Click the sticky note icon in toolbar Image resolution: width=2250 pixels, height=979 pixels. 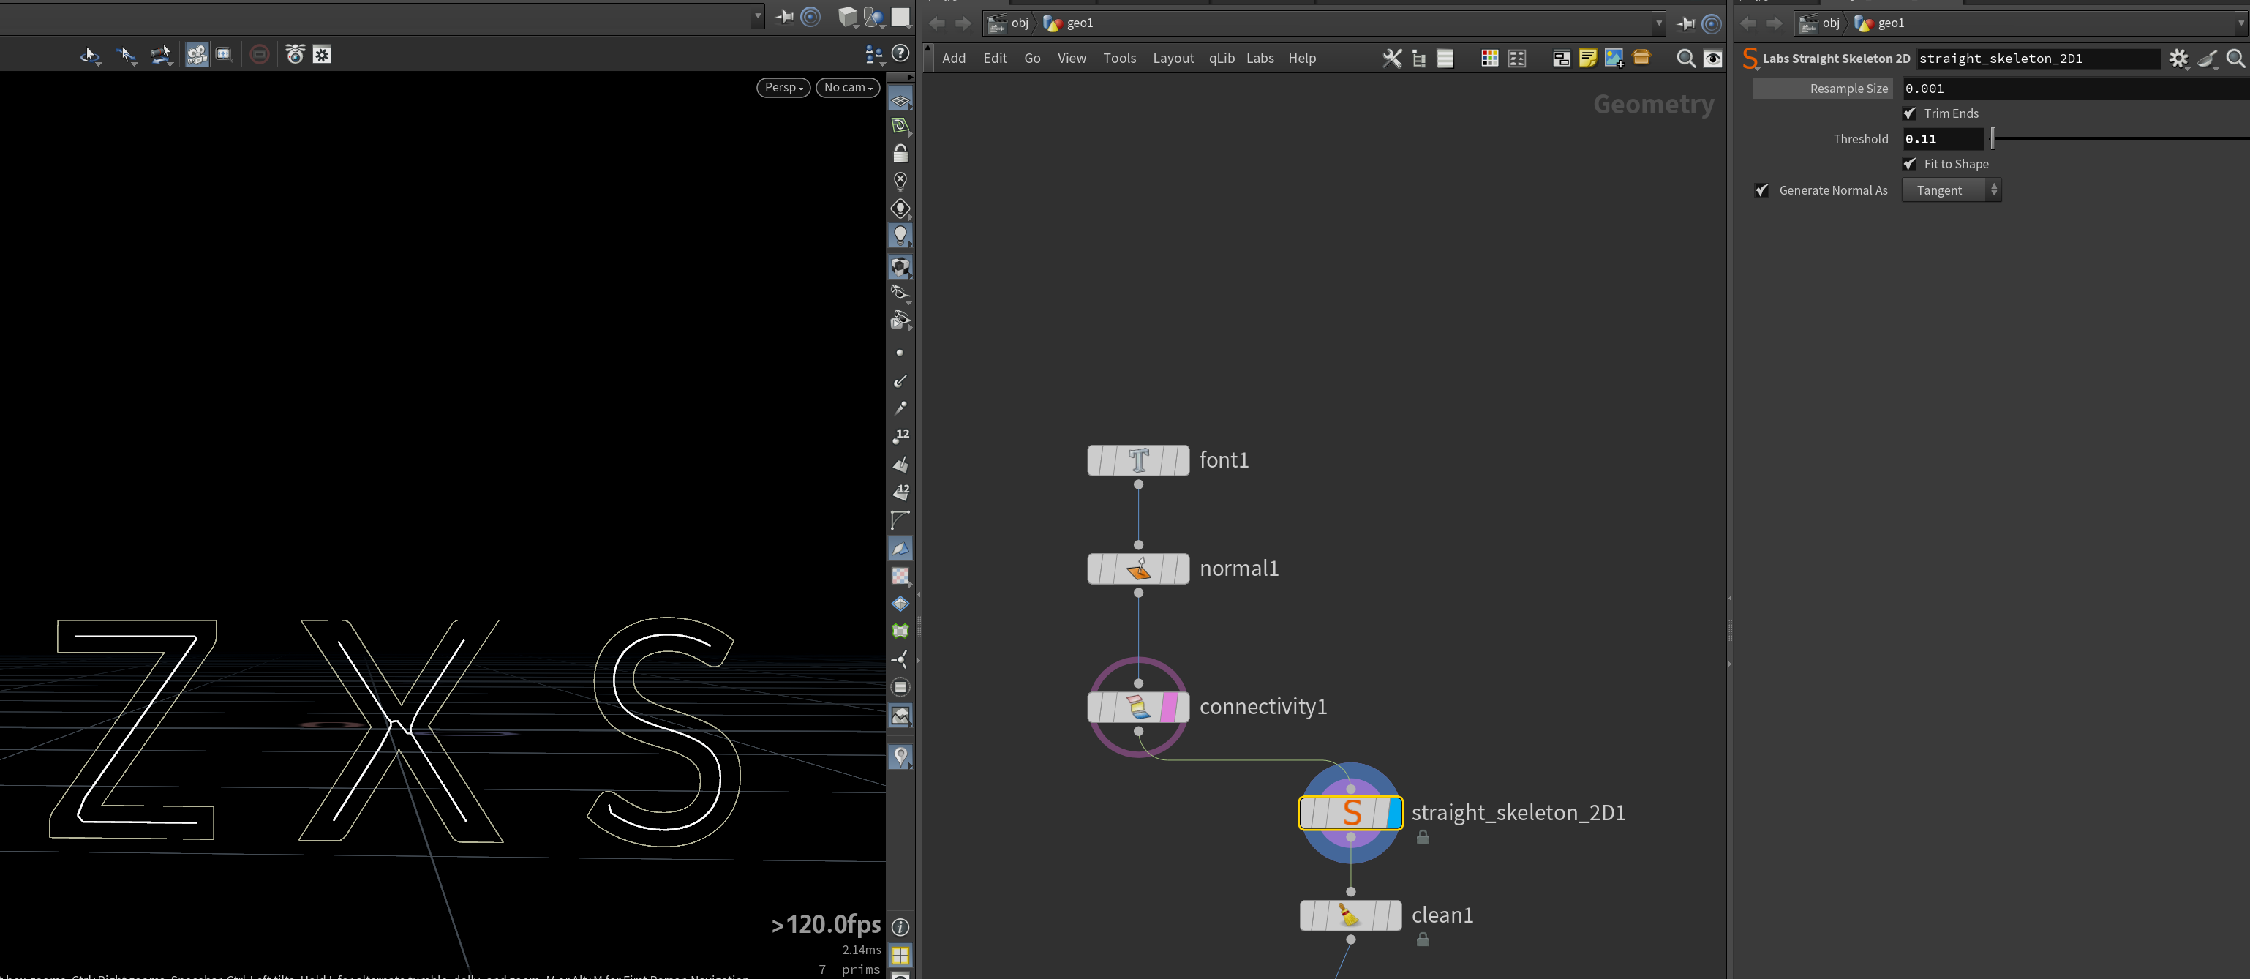point(1588,59)
